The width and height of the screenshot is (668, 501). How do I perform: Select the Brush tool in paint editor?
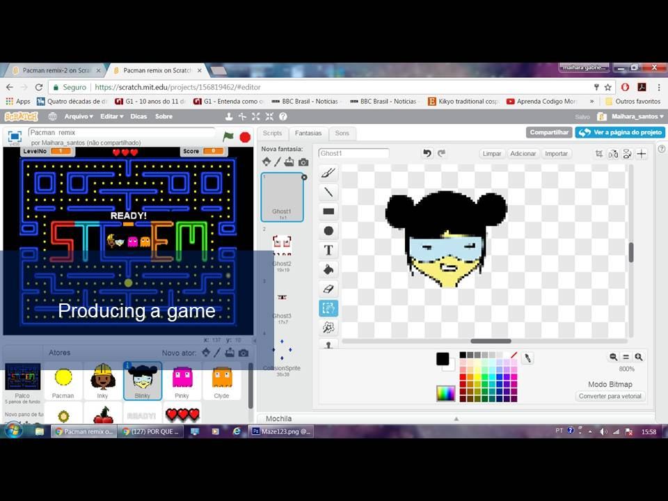coord(328,173)
